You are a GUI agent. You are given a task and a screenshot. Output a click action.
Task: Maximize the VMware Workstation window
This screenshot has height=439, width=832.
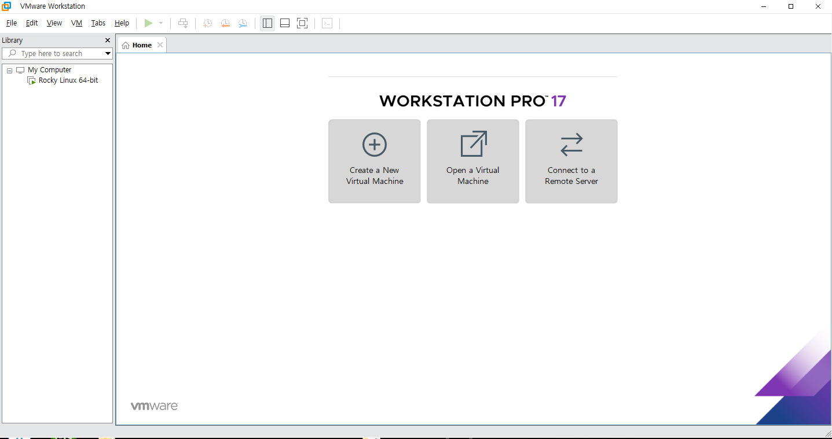coord(791,6)
